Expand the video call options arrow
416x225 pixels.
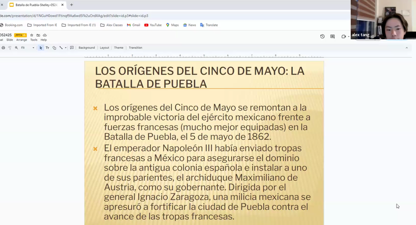pos(349,37)
